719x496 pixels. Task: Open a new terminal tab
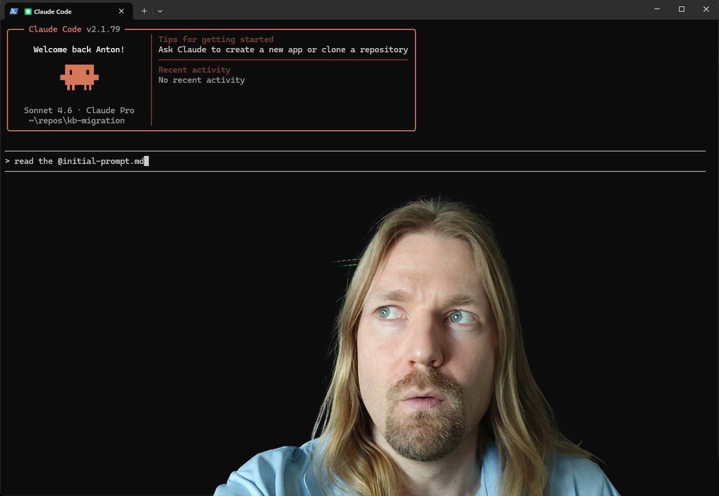tap(144, 11)
